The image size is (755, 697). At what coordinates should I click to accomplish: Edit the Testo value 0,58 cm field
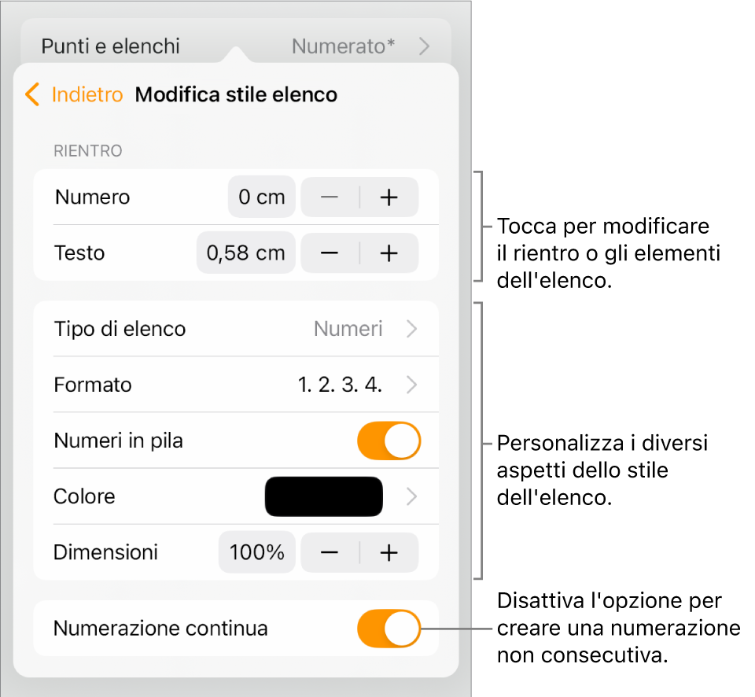[x=245, y=253]
